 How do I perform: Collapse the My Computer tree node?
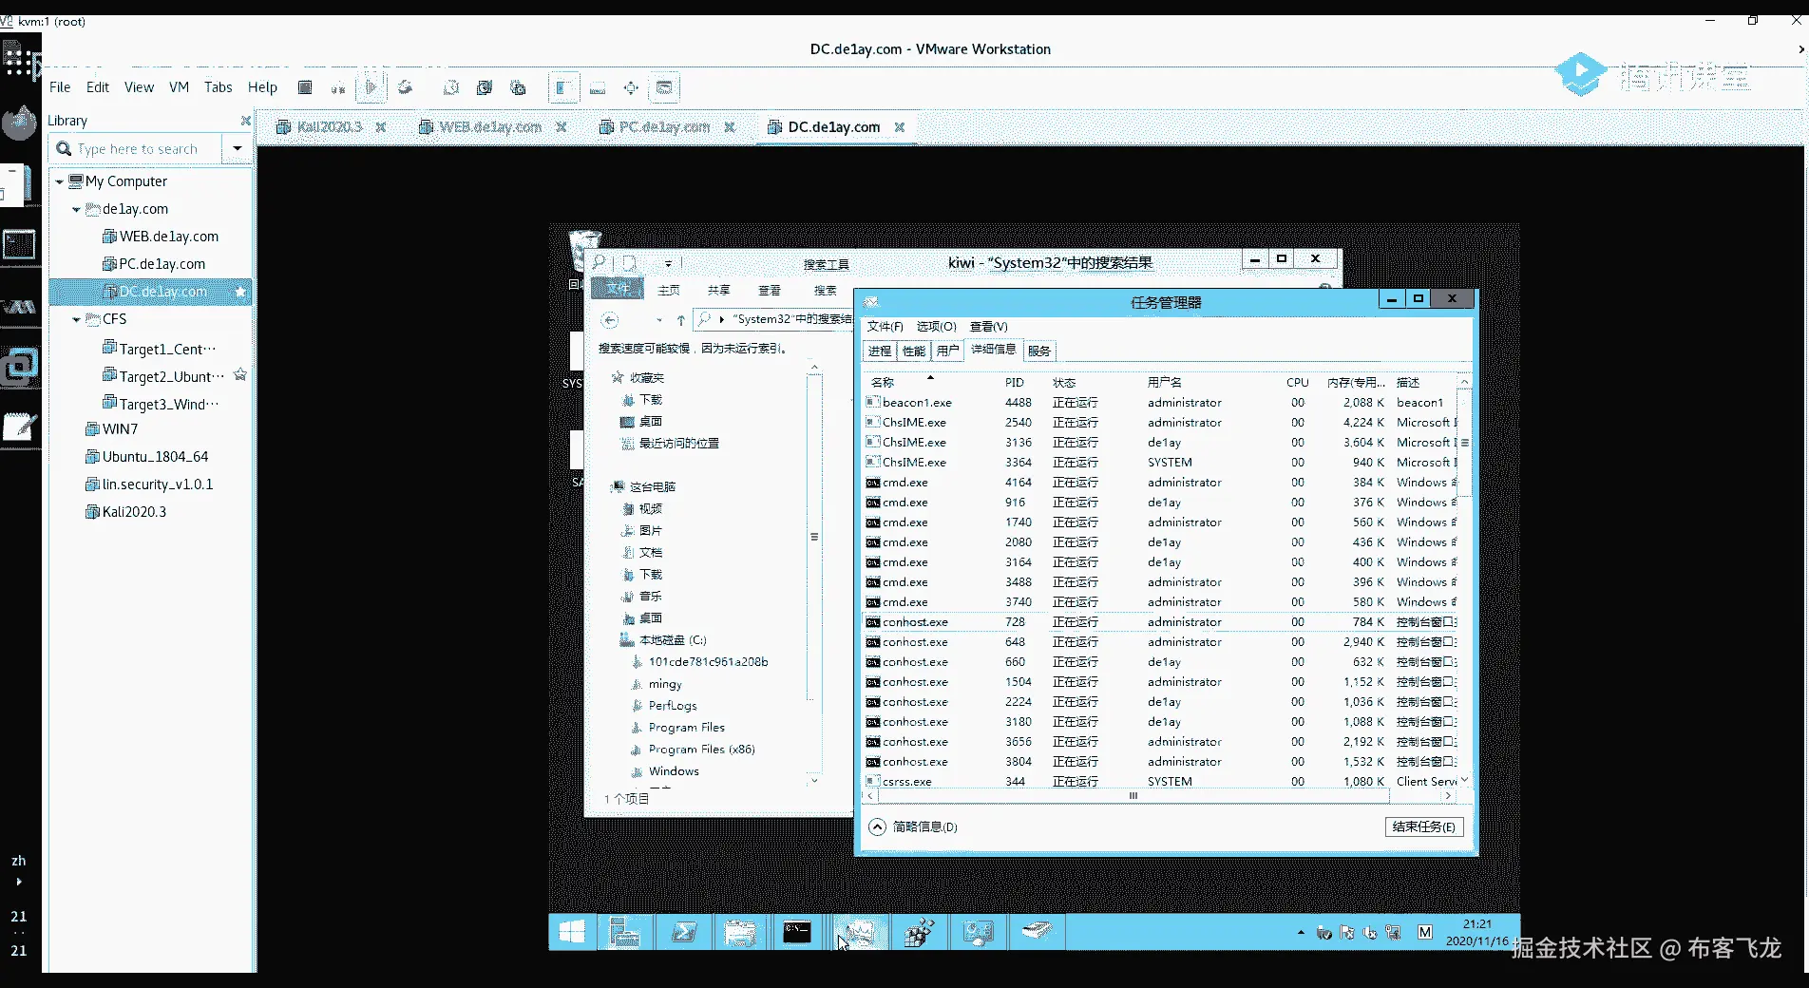[x=60, y=181]
